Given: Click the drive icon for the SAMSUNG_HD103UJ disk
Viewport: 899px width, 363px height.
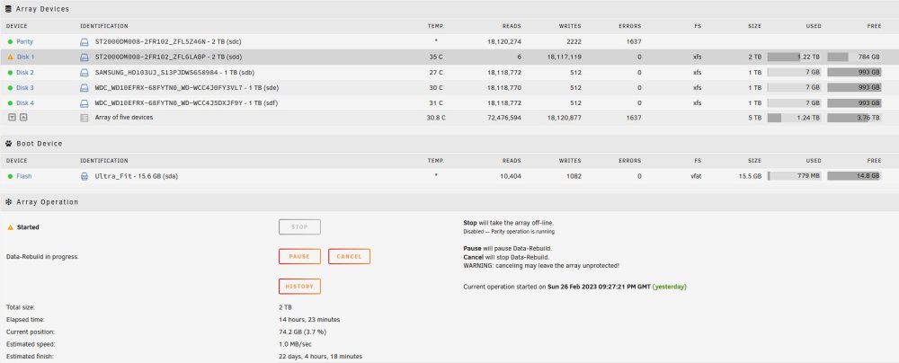Looking at the screenshot, I should point(85,72).
